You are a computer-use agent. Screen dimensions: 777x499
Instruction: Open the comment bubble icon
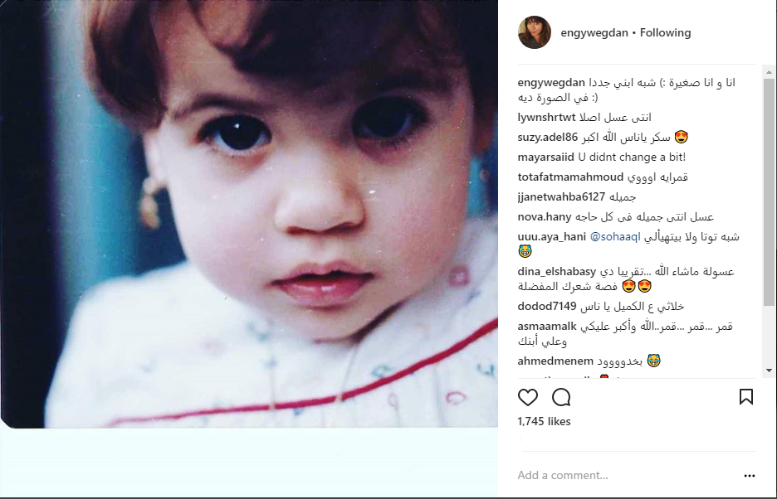tap(561, 397)
